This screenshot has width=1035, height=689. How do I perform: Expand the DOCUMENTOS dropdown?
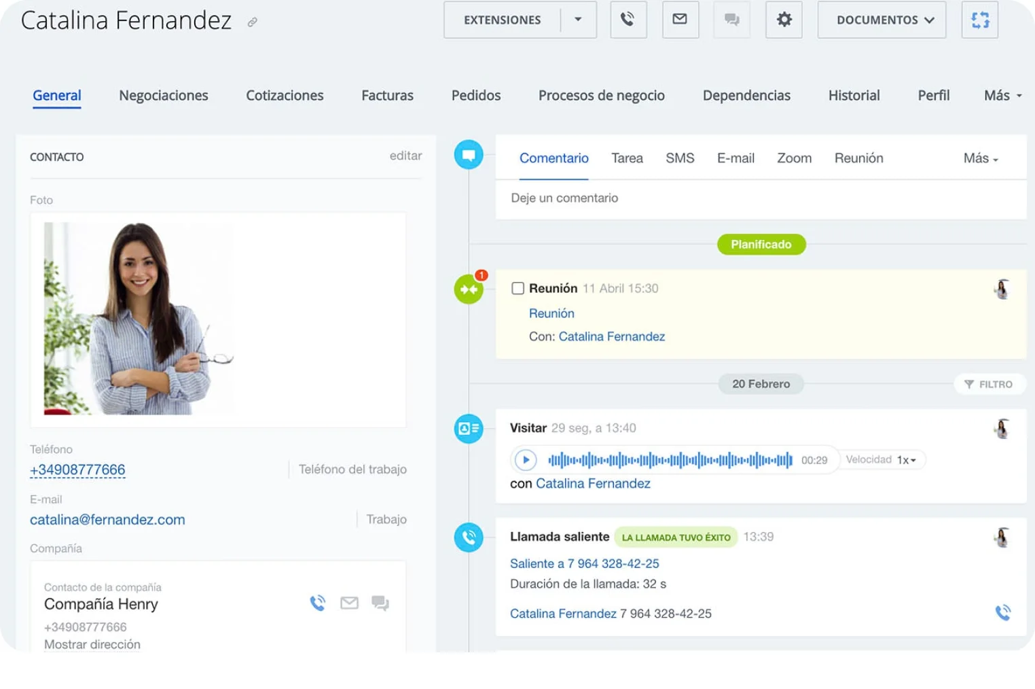(x=881, y=20)
